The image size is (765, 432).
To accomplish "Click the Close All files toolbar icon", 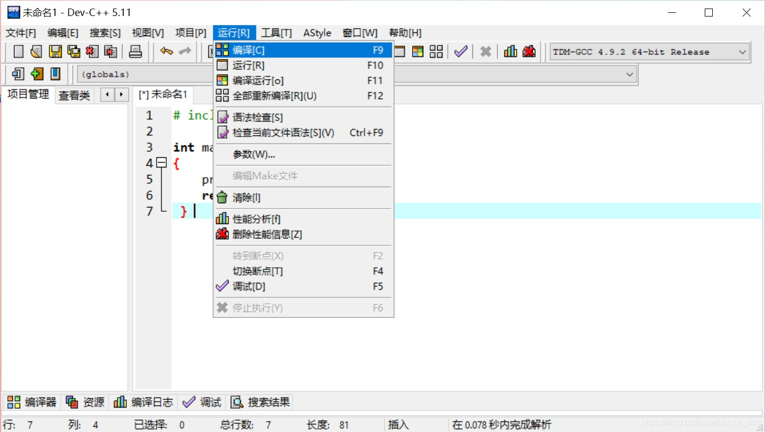I will click(110, 52).
